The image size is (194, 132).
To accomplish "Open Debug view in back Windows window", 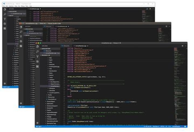I will point(5,24).
